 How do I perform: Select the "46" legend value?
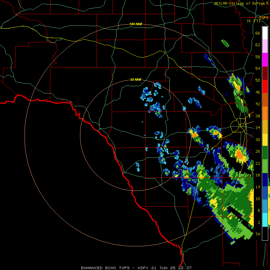pos(258,92)
